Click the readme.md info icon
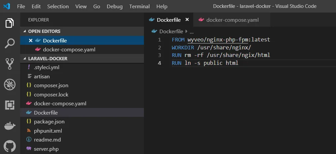Viewport: 336px width, 154px height. [x=29, y=140]
